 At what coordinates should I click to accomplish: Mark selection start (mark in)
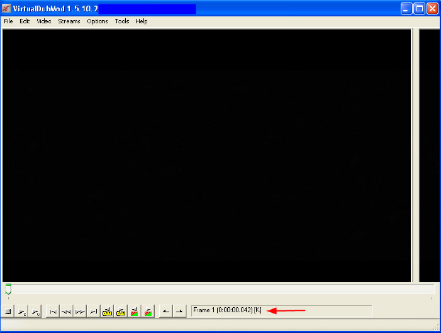(x=166, y=312)
